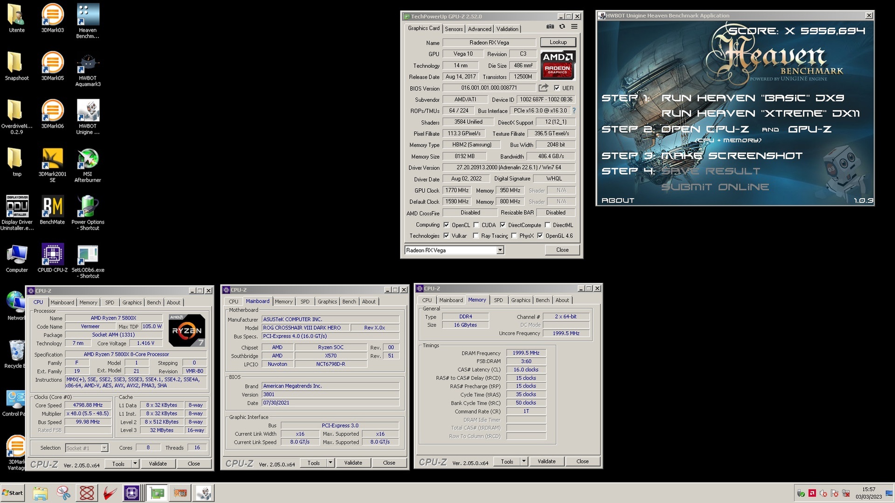Viewport: 895px width, 503px height.
Task: Open the 3DMark03 desktop shortcut
Action: click(x=52, y=18)
